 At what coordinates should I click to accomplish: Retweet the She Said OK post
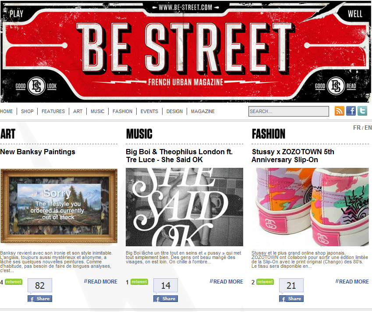click(x=139, y=282)
